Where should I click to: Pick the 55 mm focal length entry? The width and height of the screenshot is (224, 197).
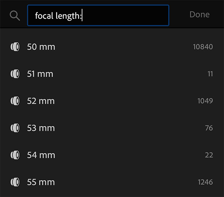coord(112,182)
